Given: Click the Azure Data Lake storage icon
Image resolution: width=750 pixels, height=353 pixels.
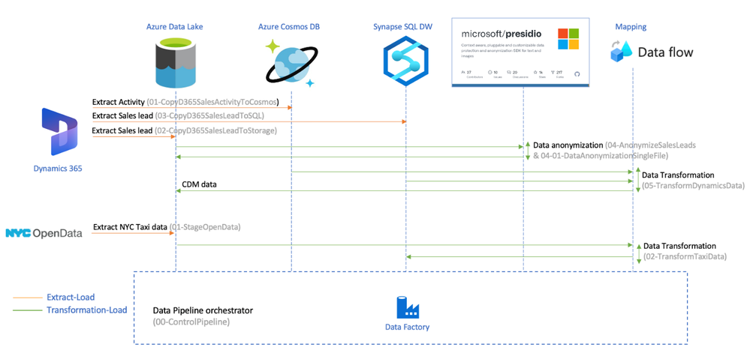Looking at the screenshot, I should coord(176,64).
